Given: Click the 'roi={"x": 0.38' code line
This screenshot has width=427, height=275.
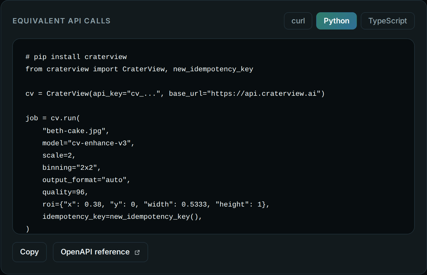Looking at the screenshot, I should [156, 204].
